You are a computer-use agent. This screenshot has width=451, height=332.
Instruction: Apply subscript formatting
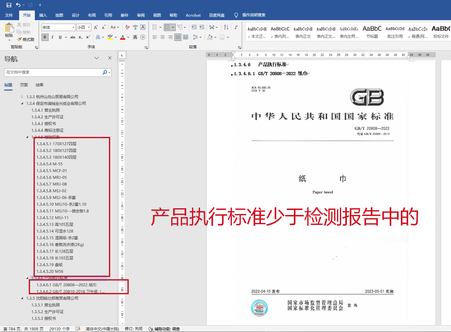coord(80,37)
